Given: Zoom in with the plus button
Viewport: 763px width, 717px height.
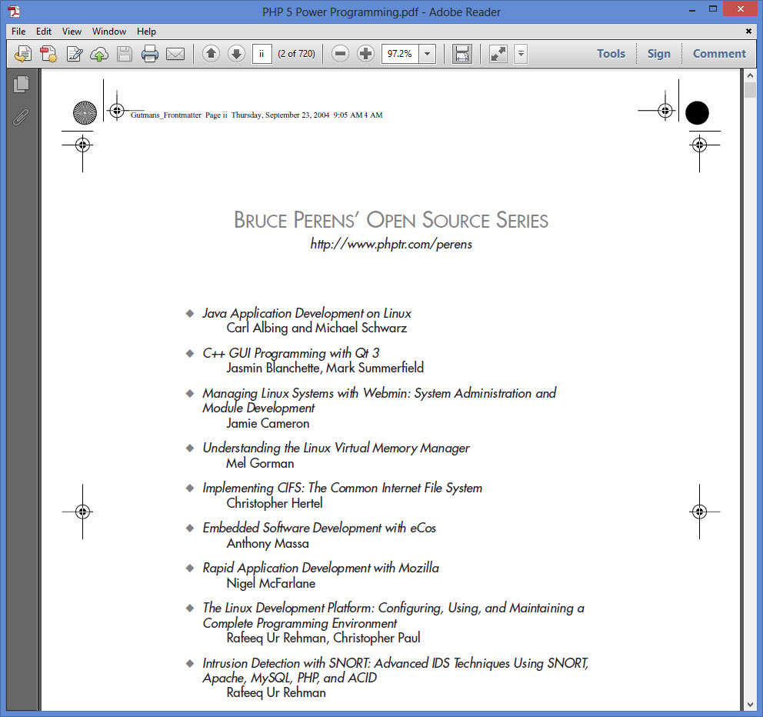Looking at the screenshot, I should click(365, 54).
